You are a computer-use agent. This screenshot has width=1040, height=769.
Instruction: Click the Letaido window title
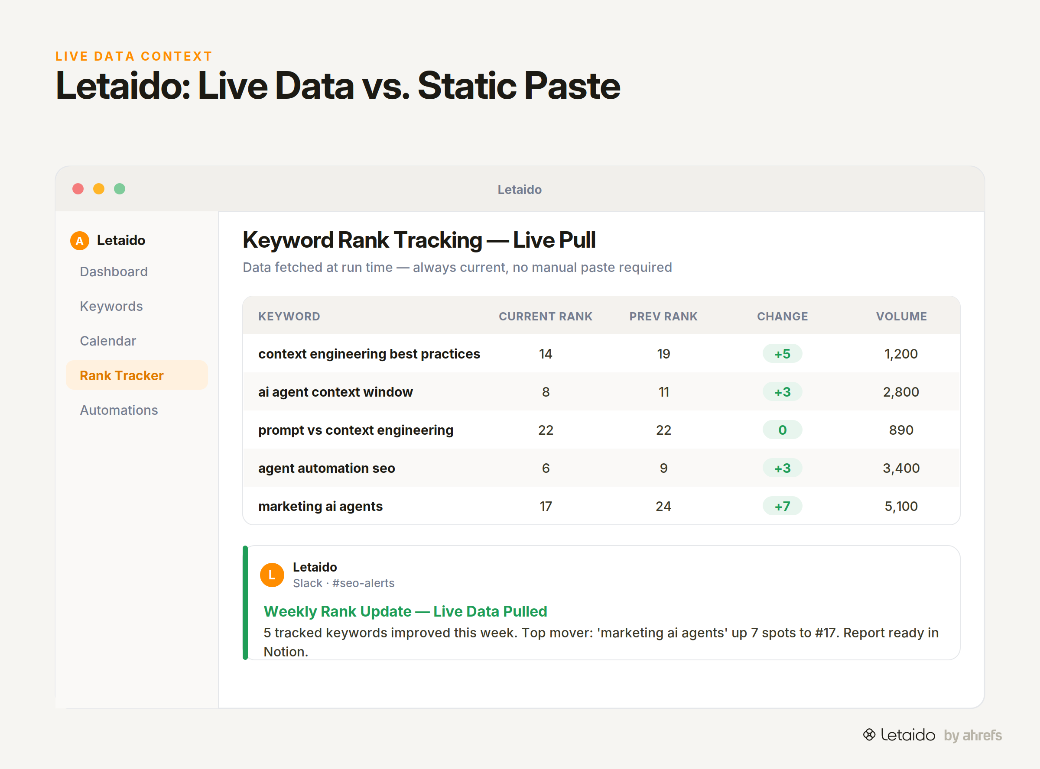519,190
